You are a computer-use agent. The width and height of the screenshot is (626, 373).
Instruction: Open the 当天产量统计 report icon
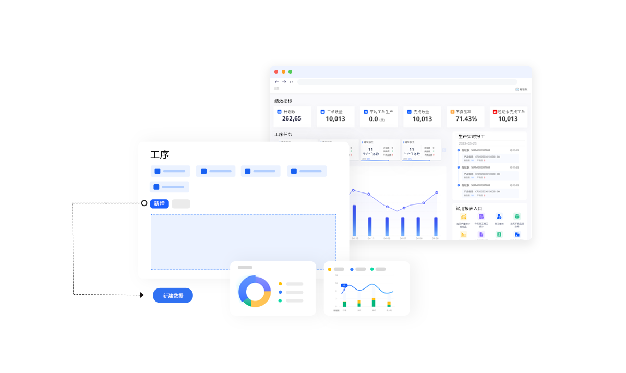pos(463,216)
